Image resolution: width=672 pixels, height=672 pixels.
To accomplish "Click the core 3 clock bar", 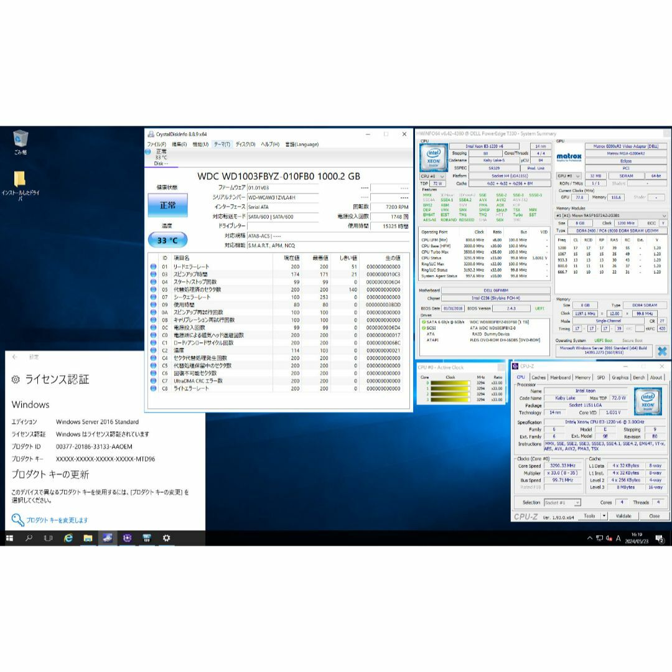I will point(450,399).
